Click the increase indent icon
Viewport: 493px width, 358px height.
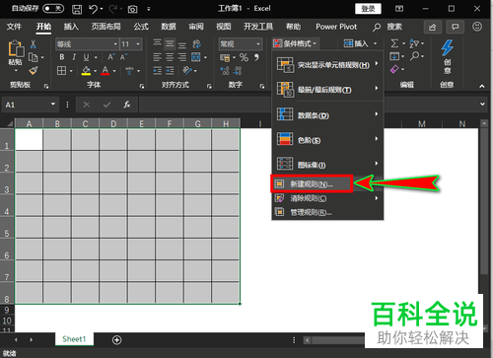[x=170, y=70]
